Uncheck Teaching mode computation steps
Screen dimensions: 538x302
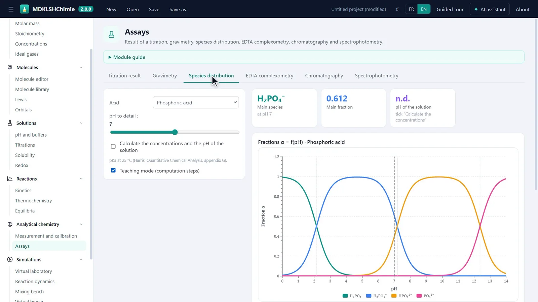[x=113, y=170]
